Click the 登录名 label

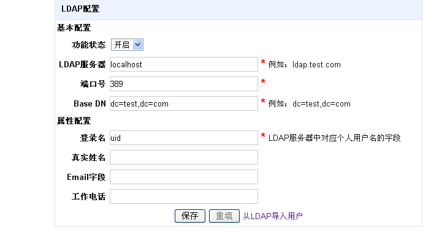(x=93, y=138)
